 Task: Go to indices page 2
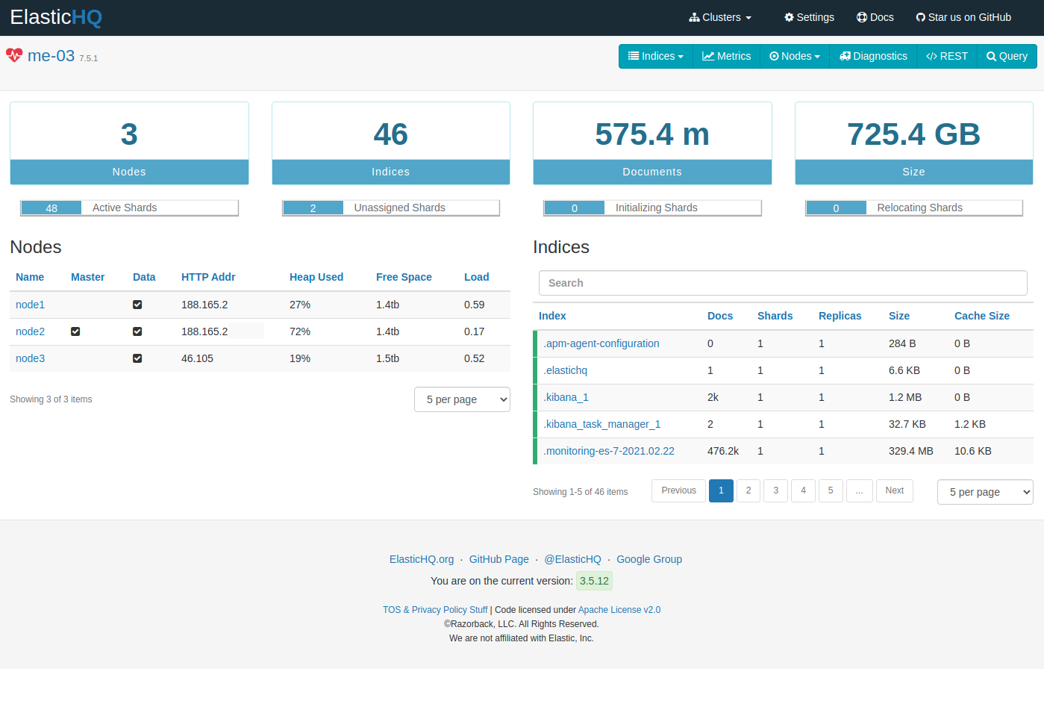click(748, 490)
